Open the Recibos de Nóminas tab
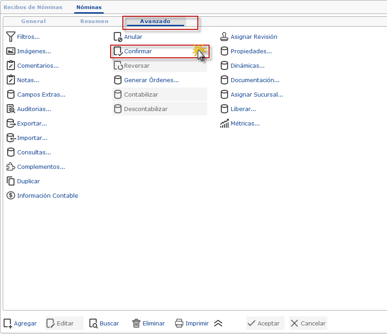Viewport: 387px width, 334px height. coord(33,7)
